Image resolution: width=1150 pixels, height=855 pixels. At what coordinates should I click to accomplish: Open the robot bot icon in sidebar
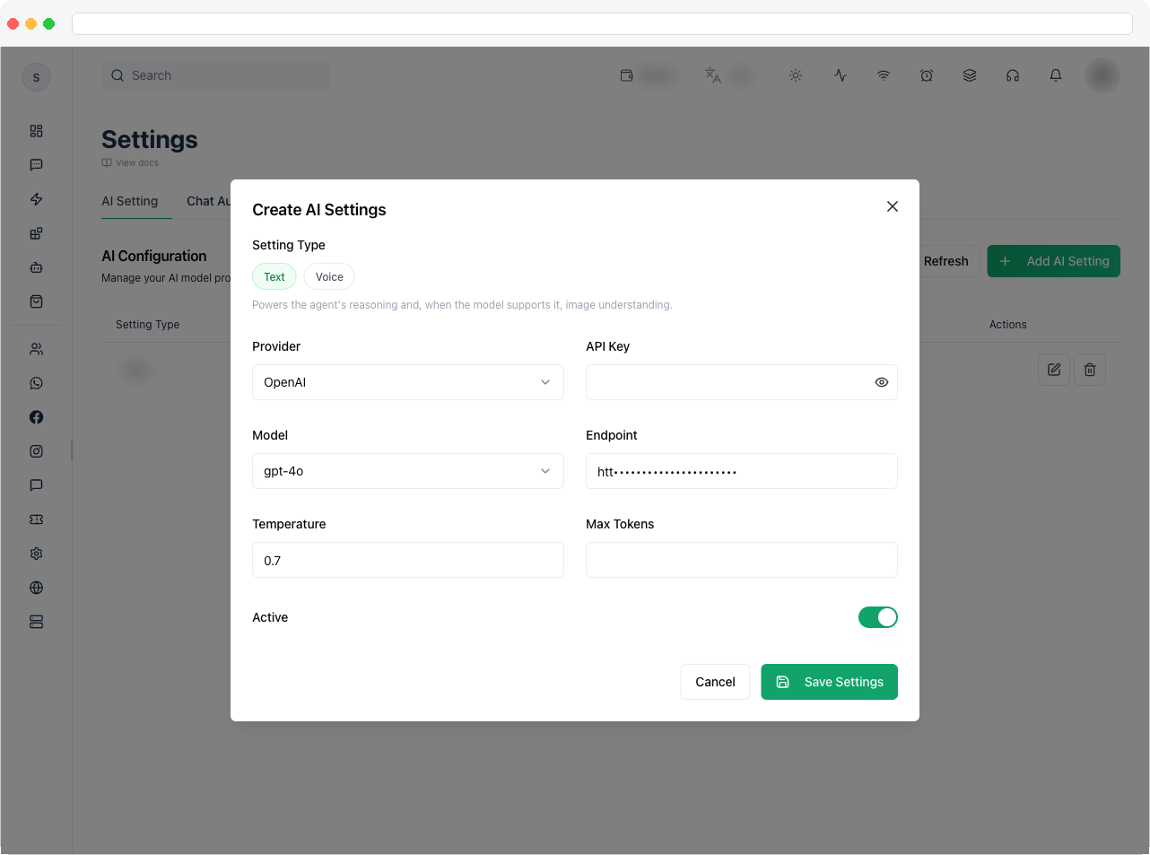(36, 267)
